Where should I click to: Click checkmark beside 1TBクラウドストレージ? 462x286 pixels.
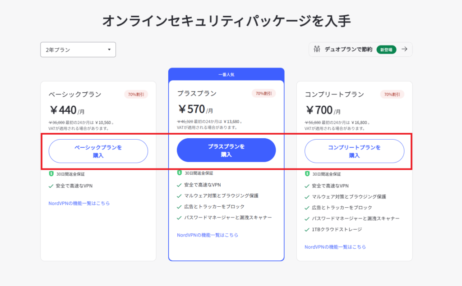pos(307,230)
